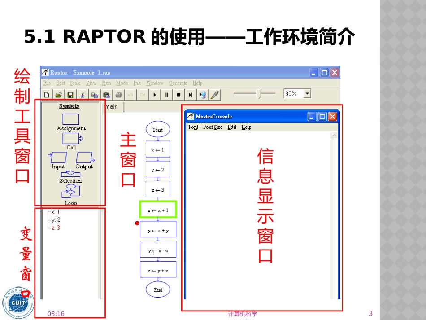
Task: Switch to the main tab
Action: (x=112, y=107)
